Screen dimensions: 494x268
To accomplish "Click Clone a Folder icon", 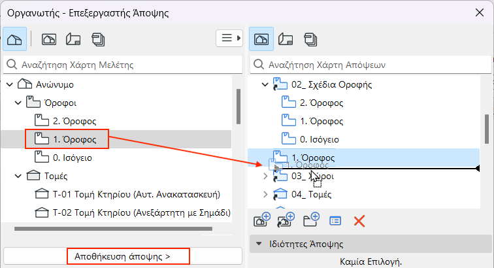I will [x=286, y=220].
